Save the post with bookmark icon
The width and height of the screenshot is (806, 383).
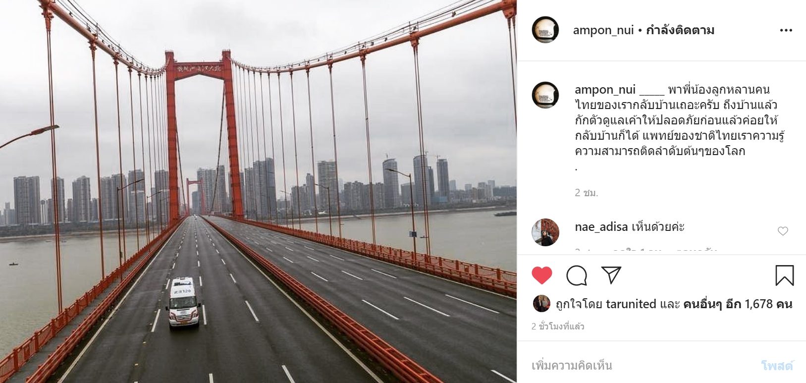[x=785, y=275]
